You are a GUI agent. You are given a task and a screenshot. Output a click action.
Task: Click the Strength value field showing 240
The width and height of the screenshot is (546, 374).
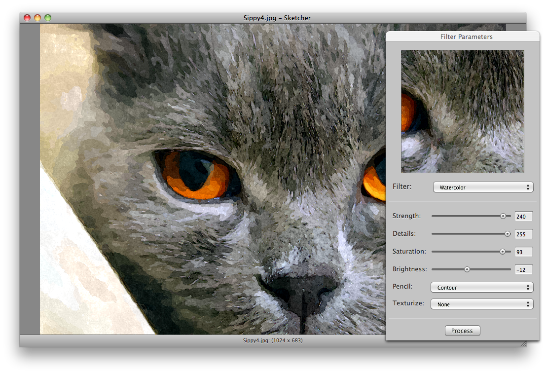click(x=523, y=216)
